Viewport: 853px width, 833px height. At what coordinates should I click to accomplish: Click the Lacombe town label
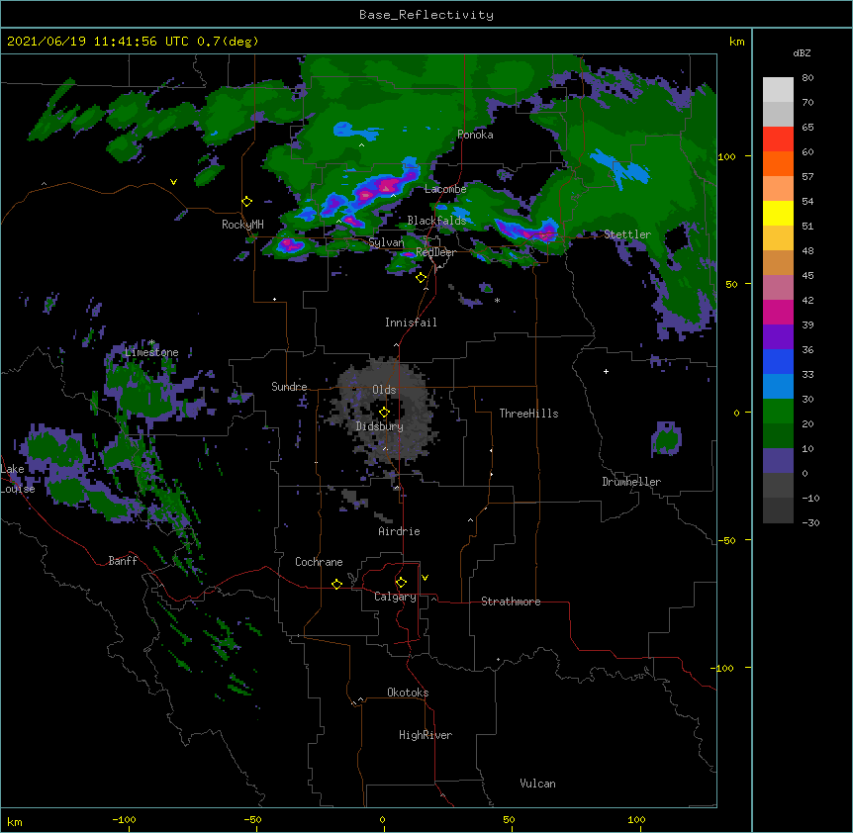[445, 189]
